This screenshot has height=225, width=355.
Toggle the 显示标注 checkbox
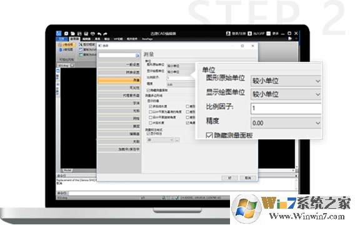148,134
